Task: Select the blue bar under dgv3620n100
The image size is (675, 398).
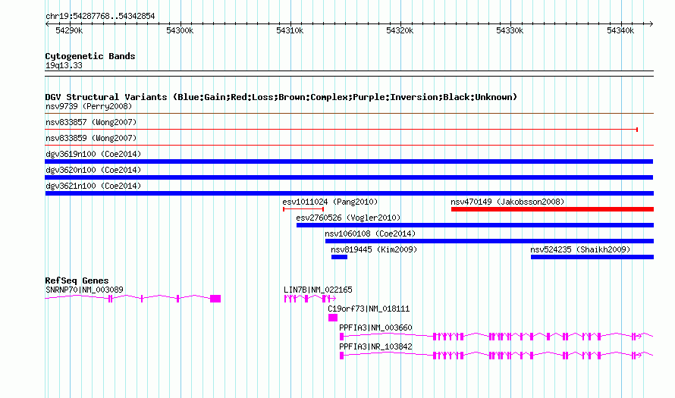Action: (x=349, y=177)
